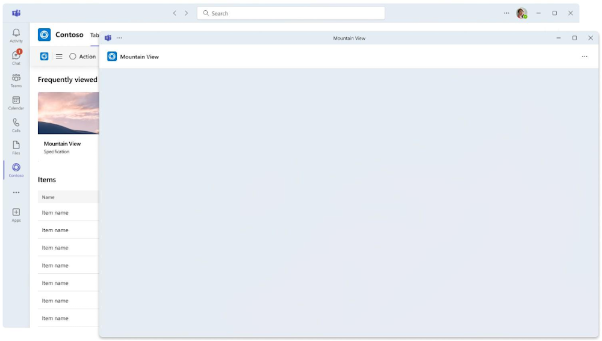
Task: Maximize the Mountain View pop-out window
Action: pyautogui.click(x=574, y=38)
